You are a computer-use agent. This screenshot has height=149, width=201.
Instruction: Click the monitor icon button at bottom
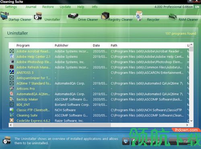pyautogui.click(x=126, y=141)
